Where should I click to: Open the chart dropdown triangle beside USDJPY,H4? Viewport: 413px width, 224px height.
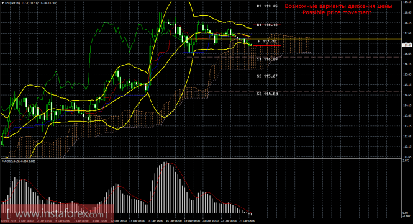(2, 3)
